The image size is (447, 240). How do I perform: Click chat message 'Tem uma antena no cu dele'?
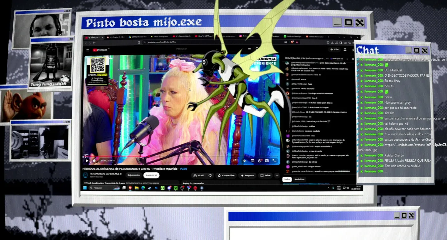(402, 166)
